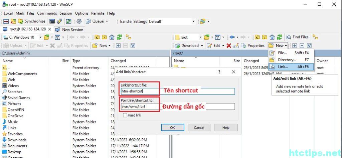
Task: Choose Directory... from the New menu
Action: [291, 60]
